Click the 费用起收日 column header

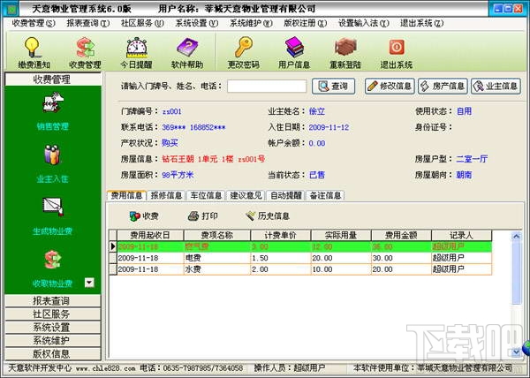[x=150, y=235]
